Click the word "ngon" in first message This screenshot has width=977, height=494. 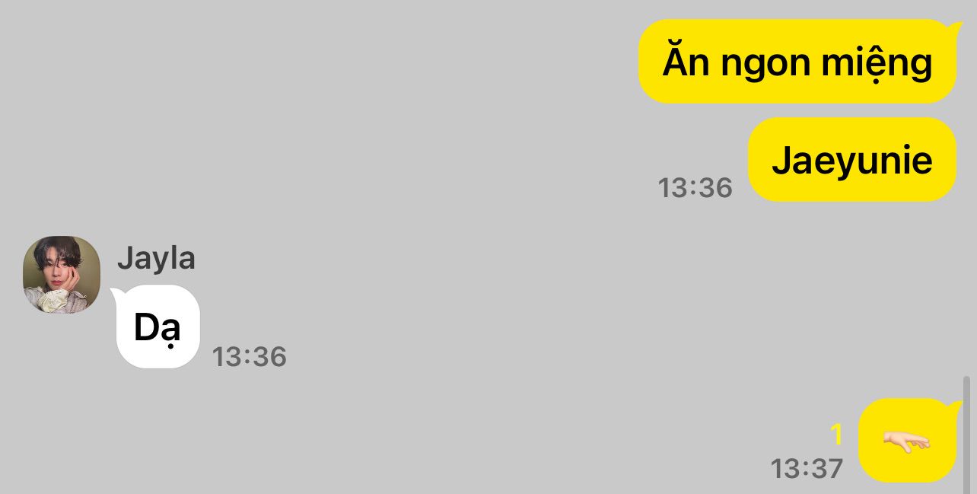pyautogui.click(x=765, y=65)
